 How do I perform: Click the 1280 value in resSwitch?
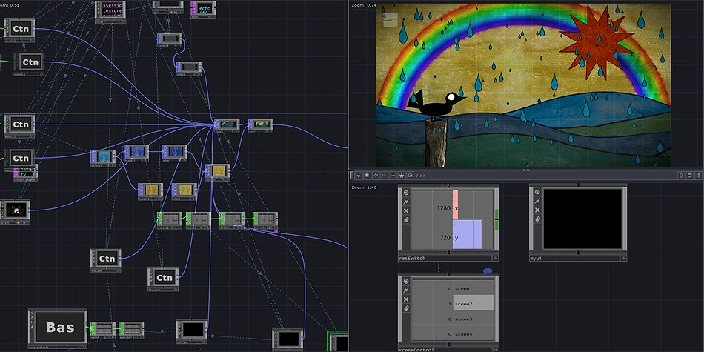[443, 208]
